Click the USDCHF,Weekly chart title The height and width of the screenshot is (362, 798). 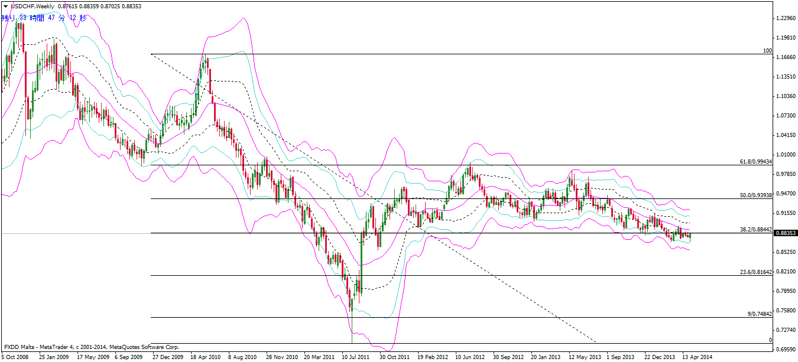33,6
